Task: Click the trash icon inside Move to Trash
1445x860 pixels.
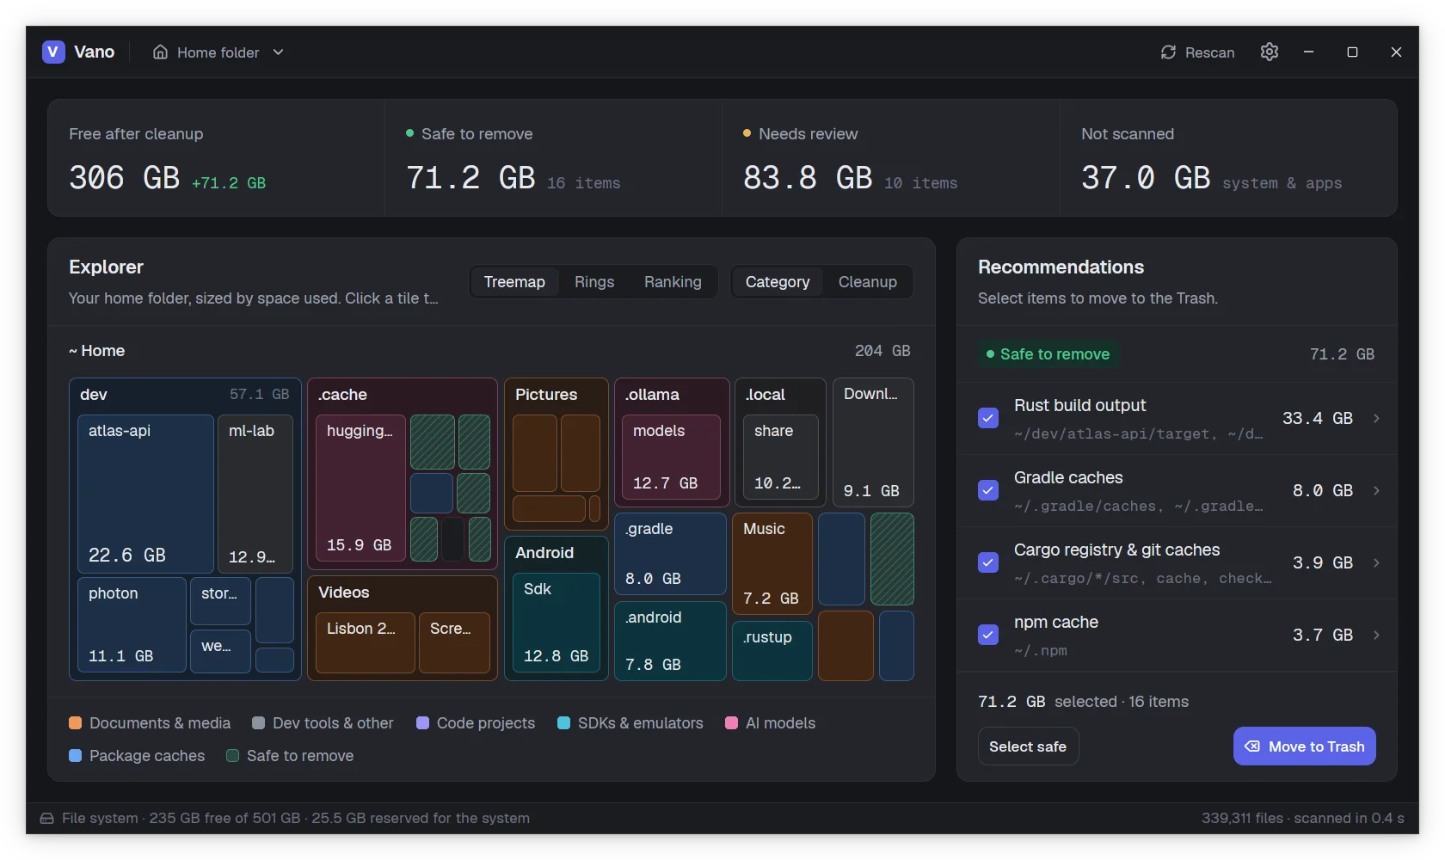Action: 1252,746
